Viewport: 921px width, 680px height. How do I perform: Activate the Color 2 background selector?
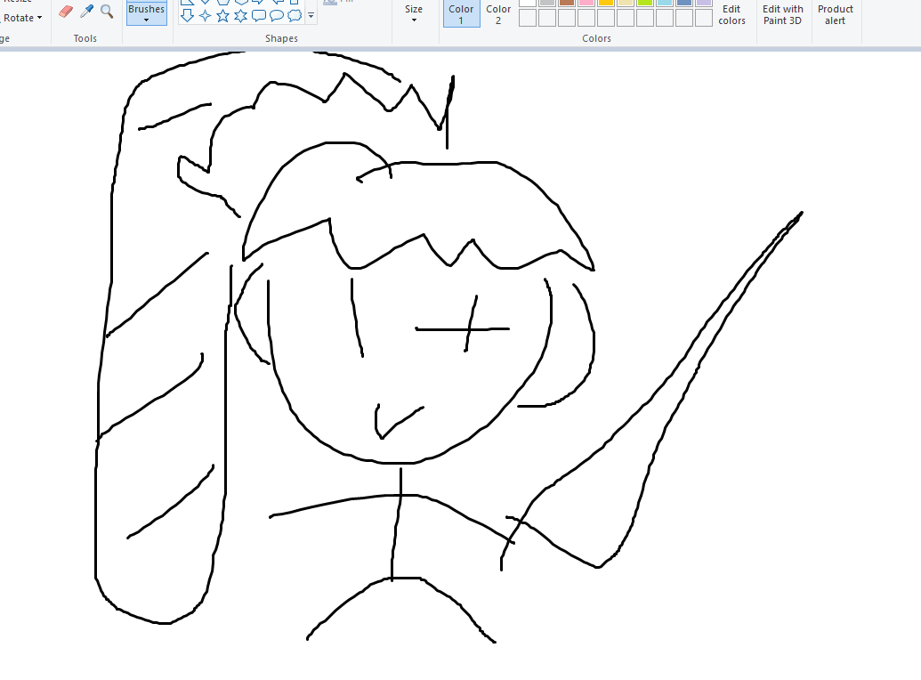click(x=498, y=13)
